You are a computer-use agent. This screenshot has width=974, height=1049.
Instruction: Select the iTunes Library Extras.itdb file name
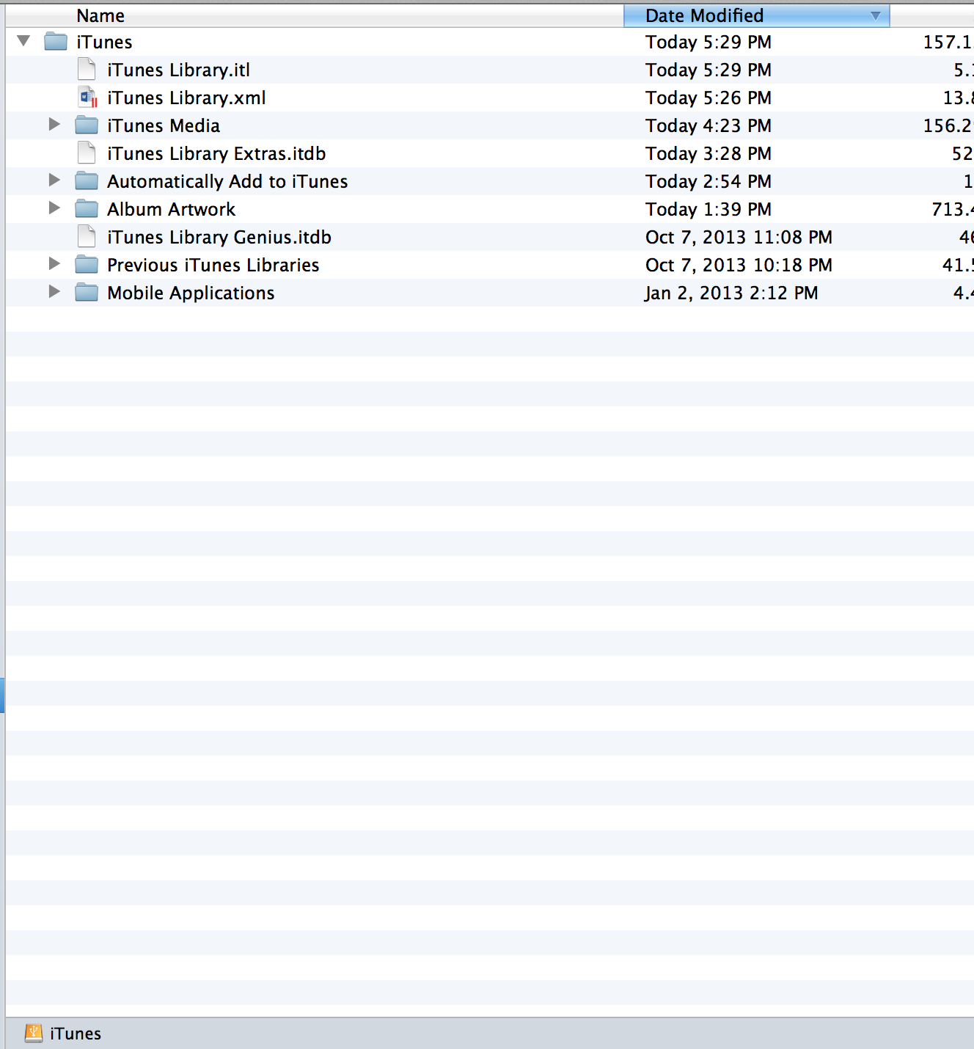click(x=216, y=153)
